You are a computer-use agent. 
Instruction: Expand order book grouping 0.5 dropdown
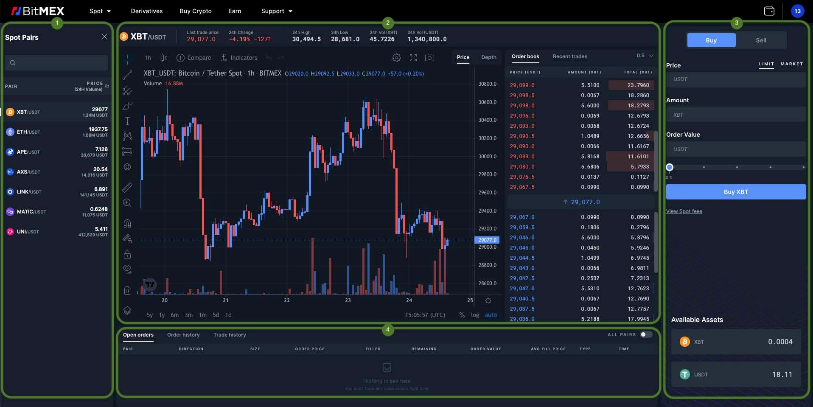645,56
